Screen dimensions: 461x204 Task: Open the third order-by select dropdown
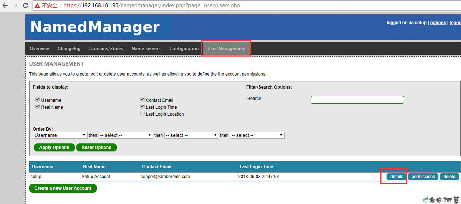pyautogui.click(x=191, y=135)
